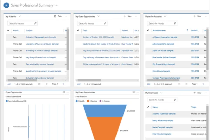This screenshot has width=210, height=140.
Task: Expand the My Open Opportunities view selector
Action: 98,16
